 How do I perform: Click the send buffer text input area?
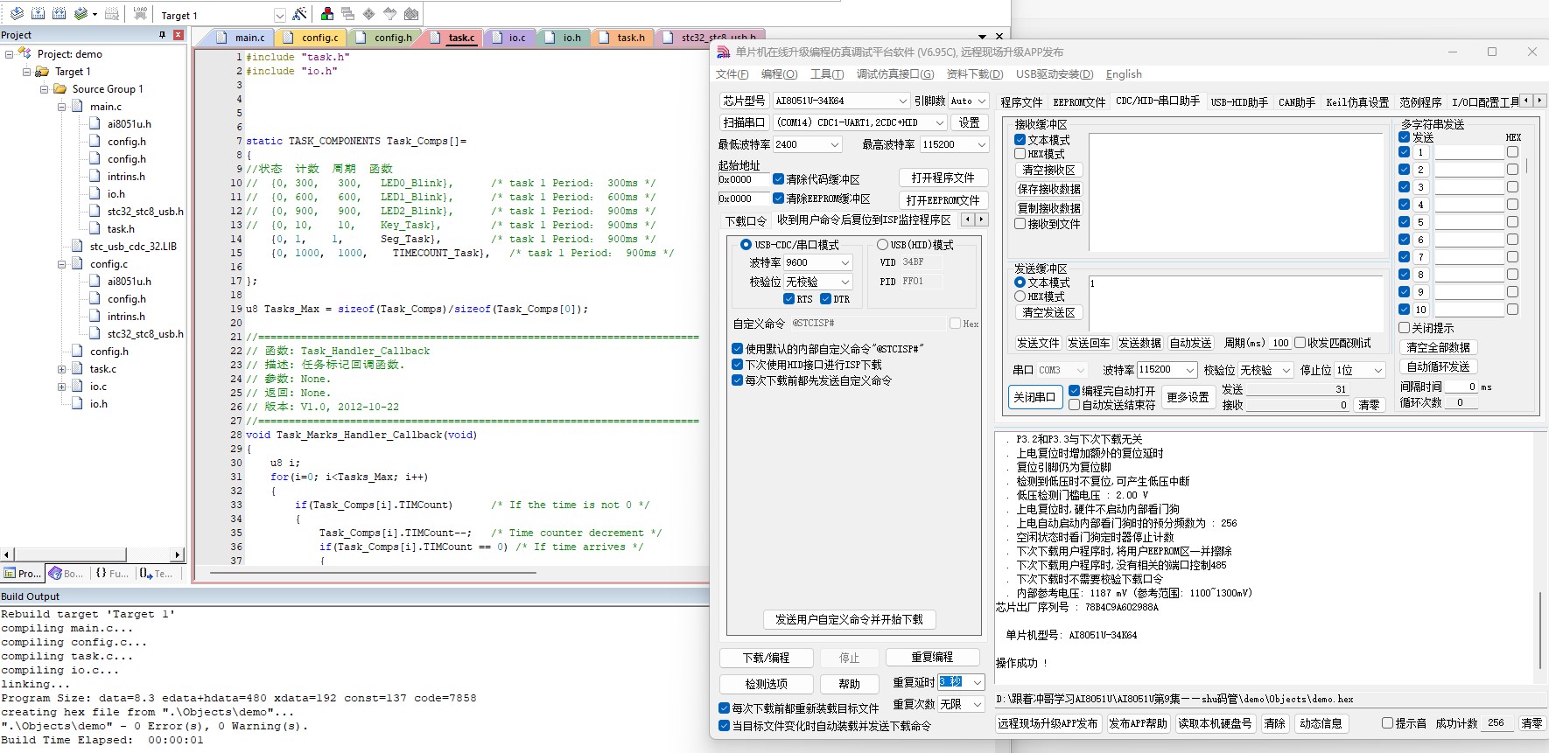[x=1236, y=303]
